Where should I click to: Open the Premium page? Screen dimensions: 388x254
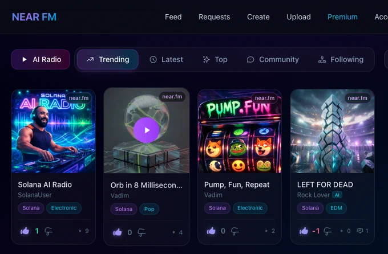[342, 17]
